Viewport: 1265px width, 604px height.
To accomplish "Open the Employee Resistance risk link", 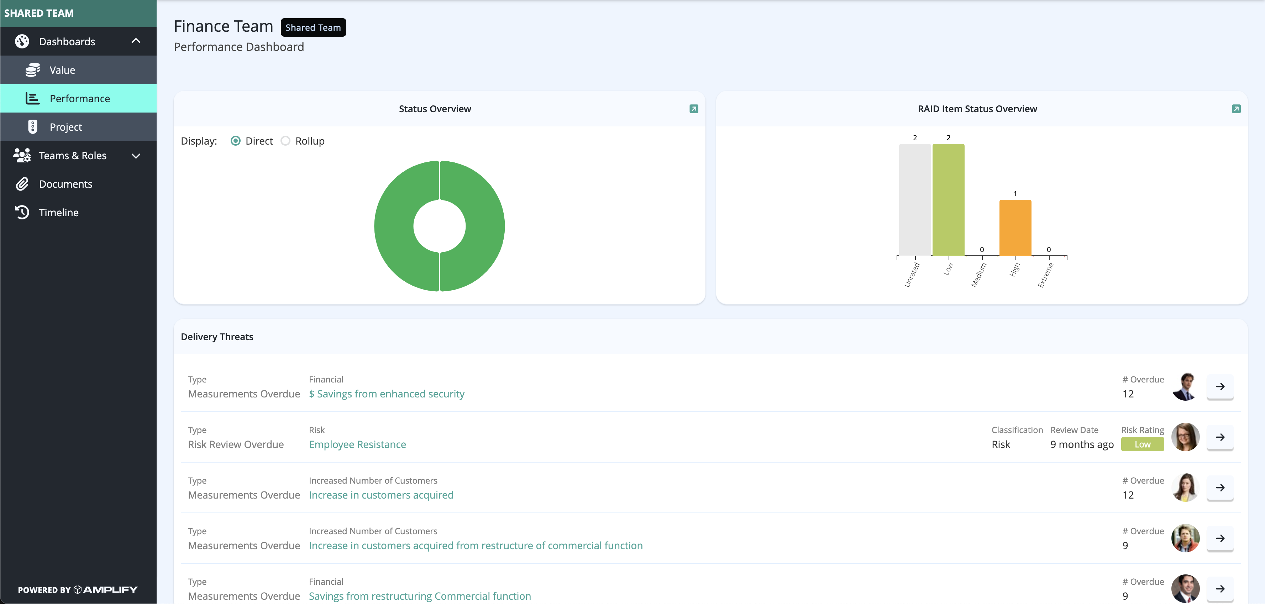I will [x=357, y=445].
